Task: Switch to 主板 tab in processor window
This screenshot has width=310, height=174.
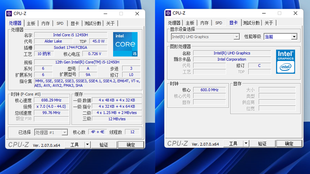Action: pyautogui.click(x=31, y=23)
